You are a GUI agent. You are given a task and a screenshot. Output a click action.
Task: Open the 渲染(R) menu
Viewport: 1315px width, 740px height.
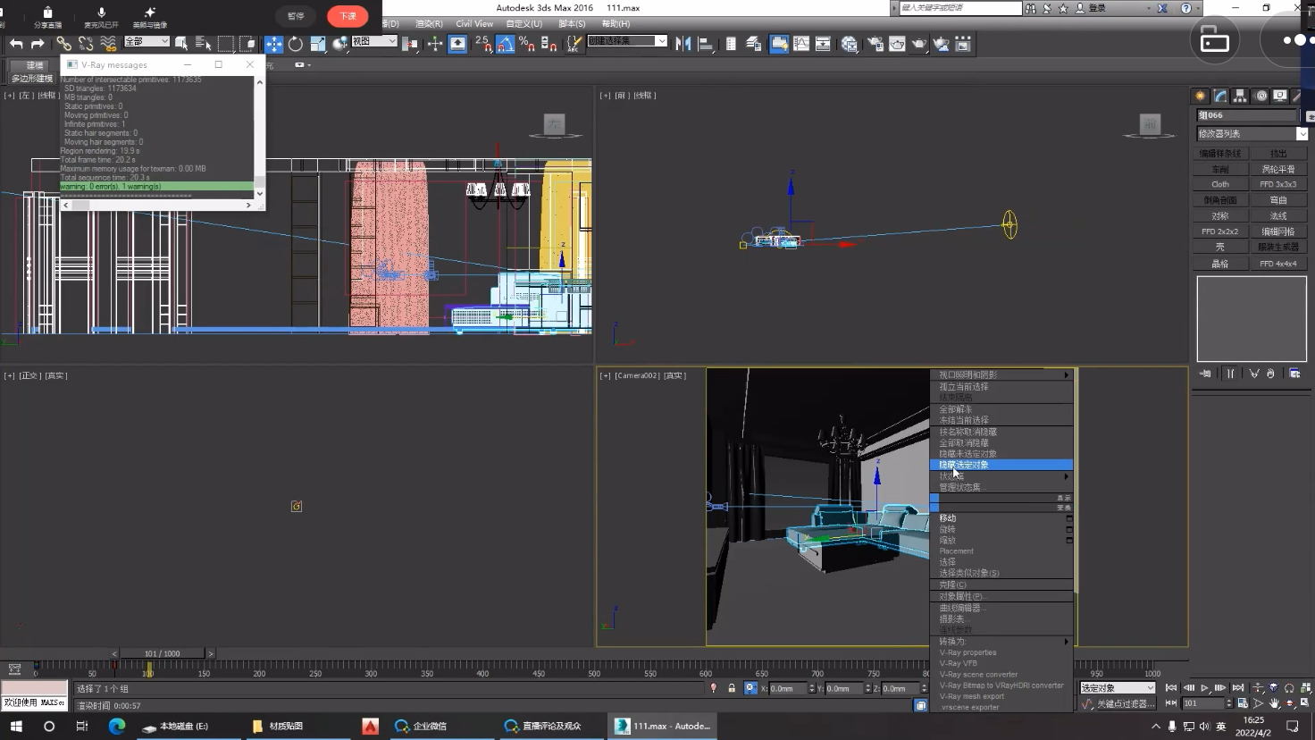click(x=429, y=23)
